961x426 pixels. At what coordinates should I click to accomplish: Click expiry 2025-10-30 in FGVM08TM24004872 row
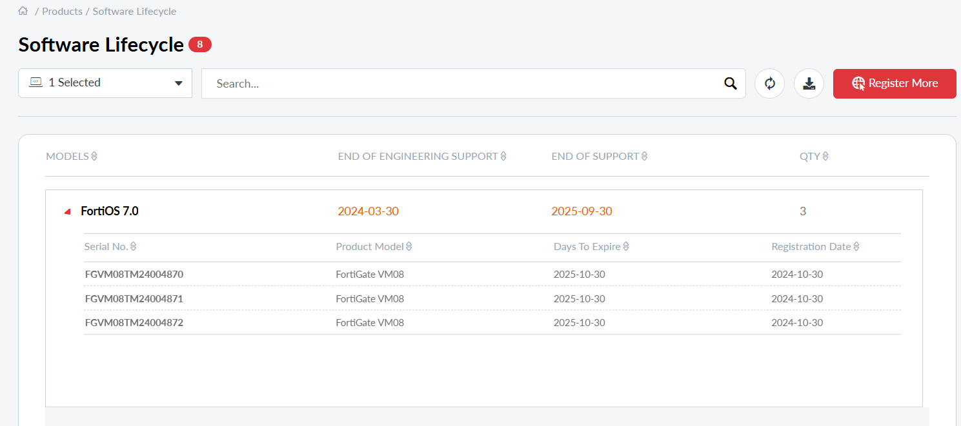point(580,322)
